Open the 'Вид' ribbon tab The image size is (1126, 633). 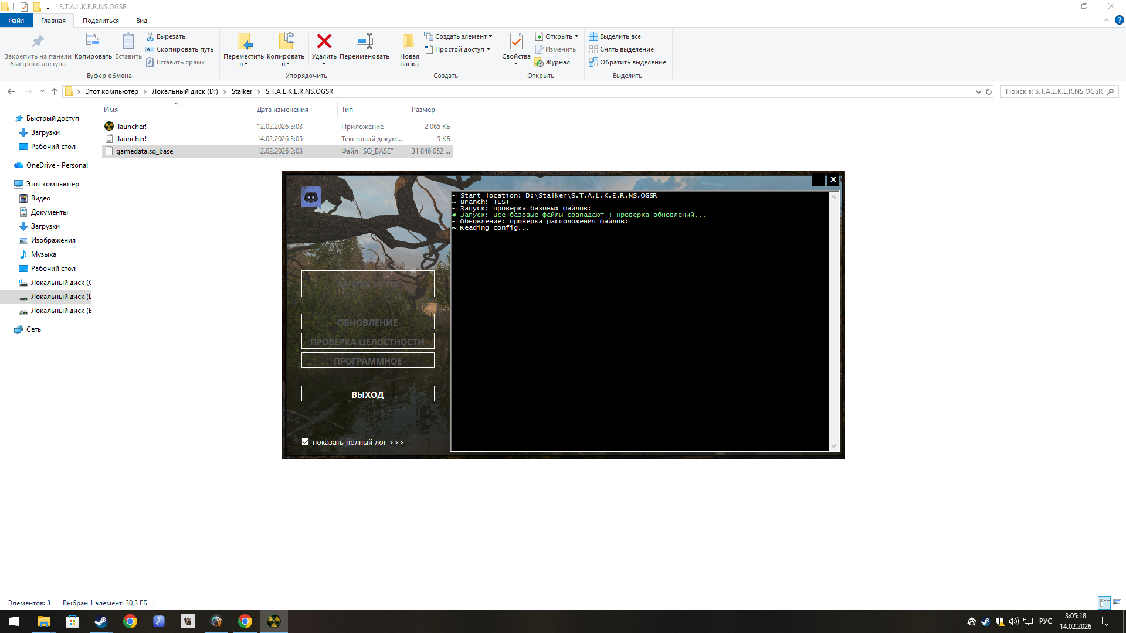[141, 21]
